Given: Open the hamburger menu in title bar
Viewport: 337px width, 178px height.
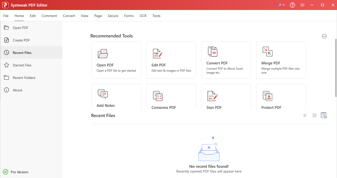Looking at the screenshot, I should pyautogui.click(x=302, y=5).
